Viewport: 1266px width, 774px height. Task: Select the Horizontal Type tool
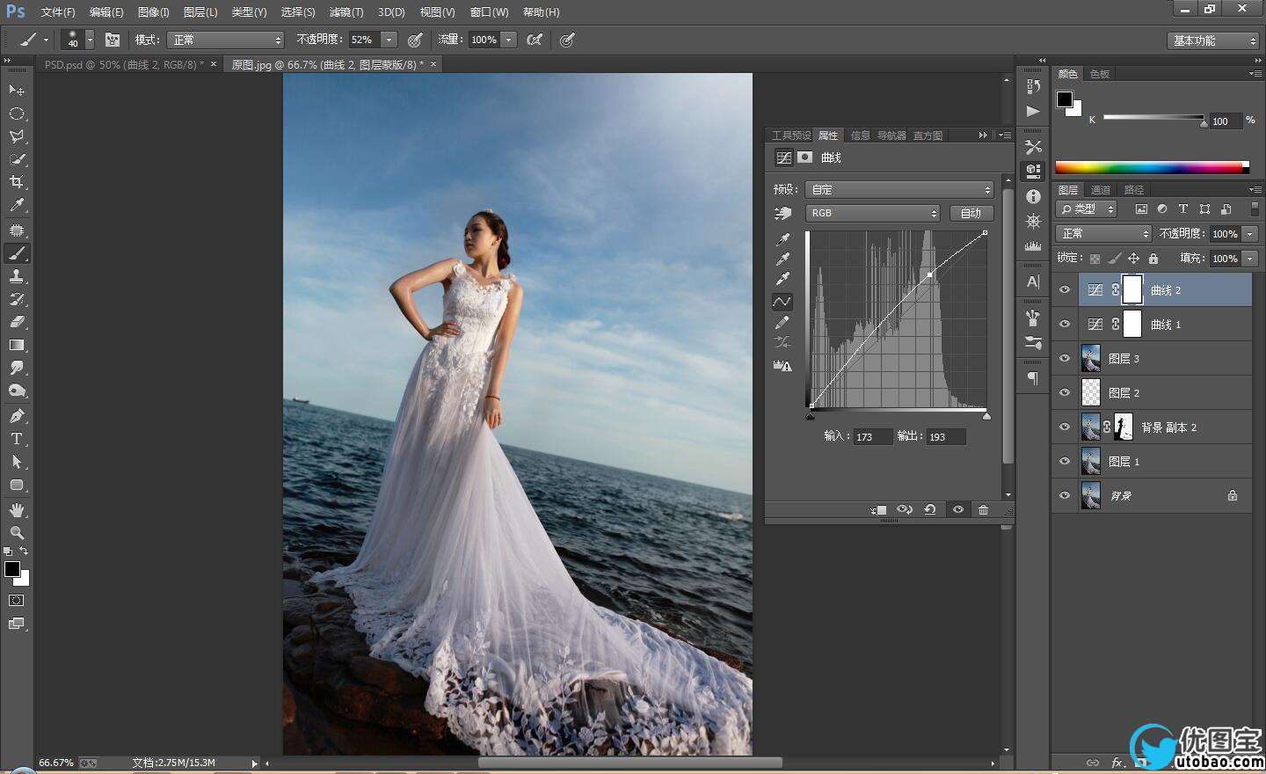[x=17, y=438]
